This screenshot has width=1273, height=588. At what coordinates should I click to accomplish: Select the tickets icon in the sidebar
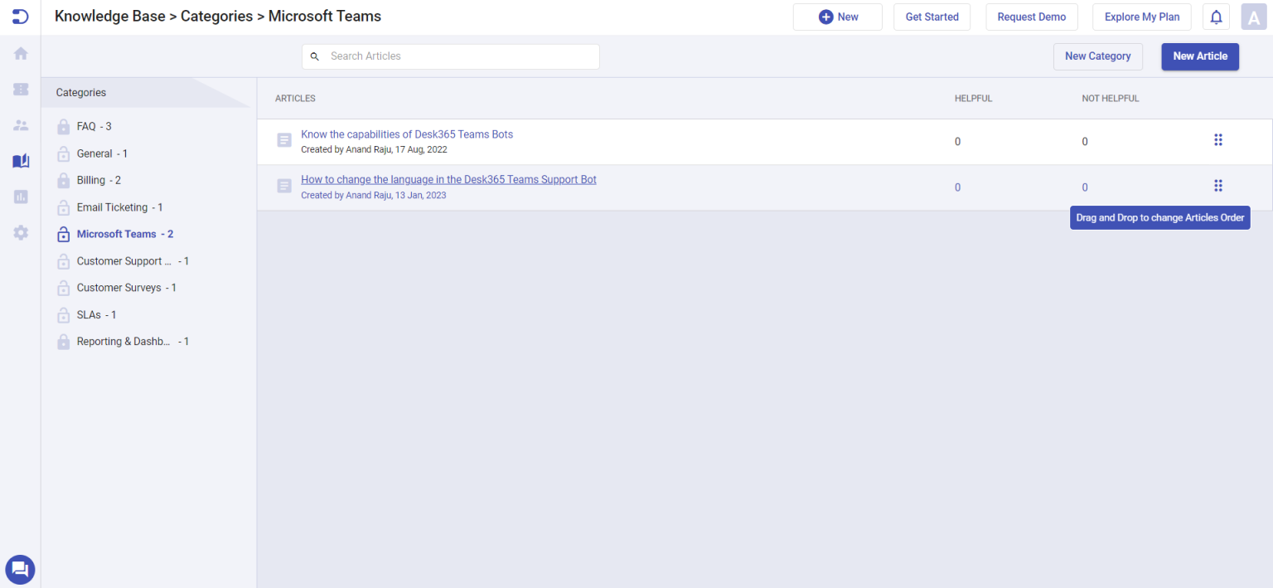pyautogui.click(x=20, y=89)
